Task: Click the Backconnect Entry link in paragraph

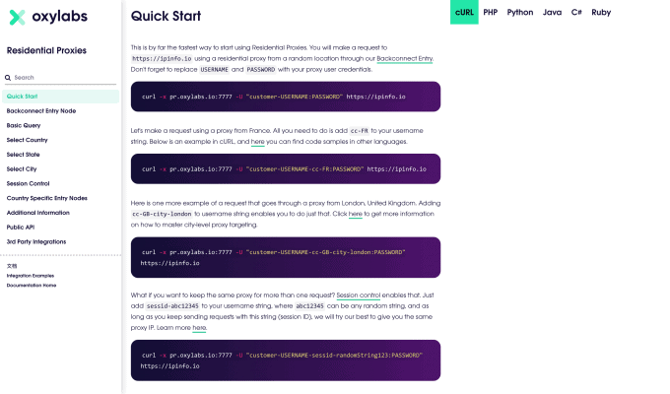Action: coord(405,59)
